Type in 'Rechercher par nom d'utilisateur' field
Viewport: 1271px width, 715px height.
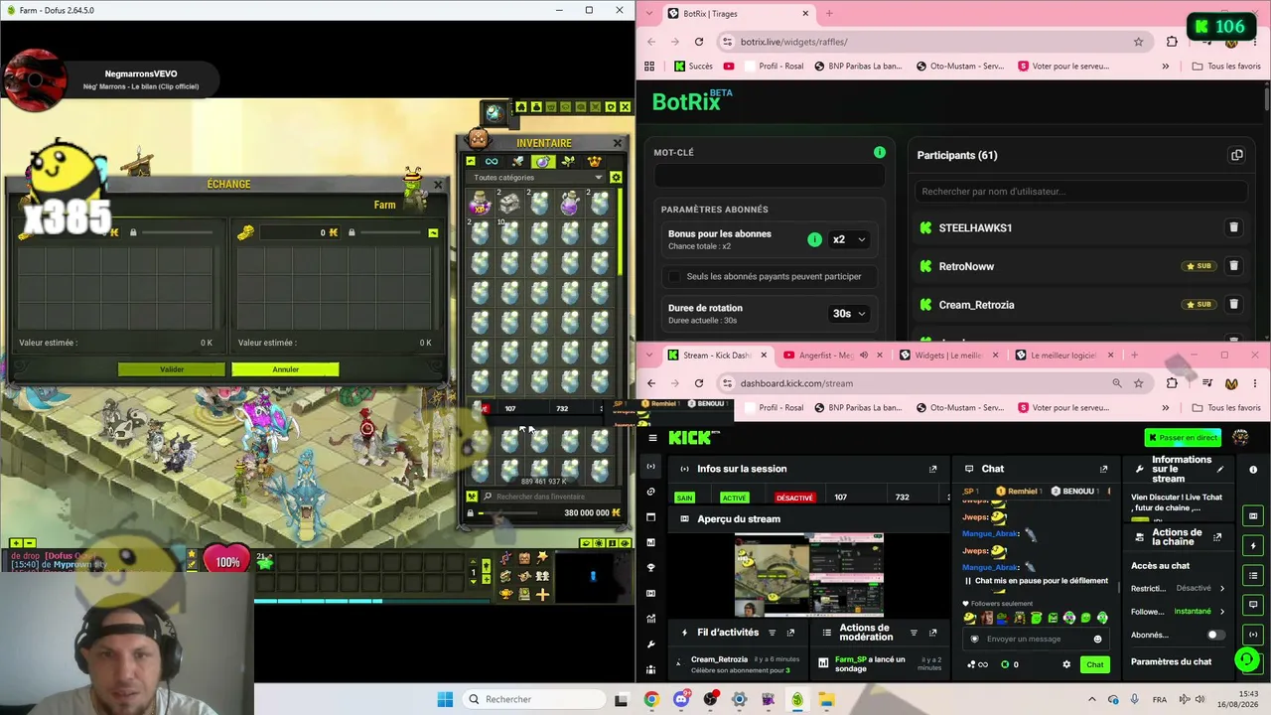click(1080, 191)
